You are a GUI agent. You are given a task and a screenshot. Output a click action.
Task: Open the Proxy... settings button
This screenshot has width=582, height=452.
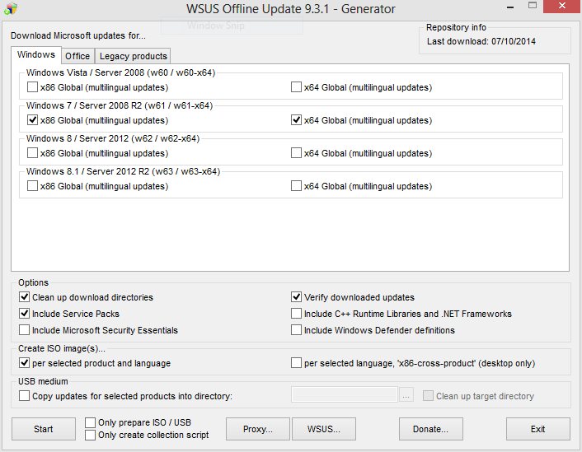(257, 429)
